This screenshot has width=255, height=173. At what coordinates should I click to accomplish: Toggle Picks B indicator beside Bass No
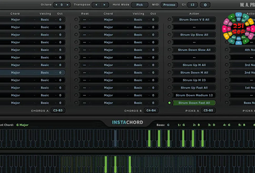click(x=226, y=103)
